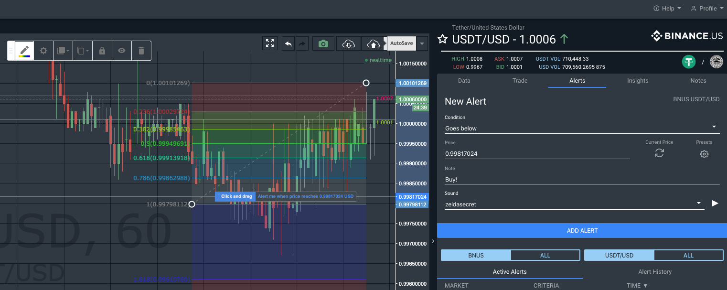Grab the floating toolbar drag handle
The width and height of the screenshot is (727, 290).
click(11, 50)
